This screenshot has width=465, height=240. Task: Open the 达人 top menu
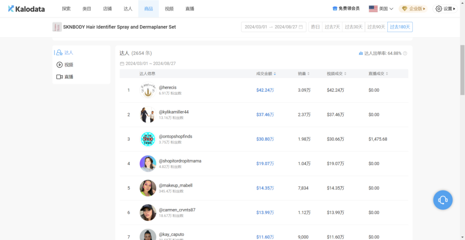click(128, 9)
